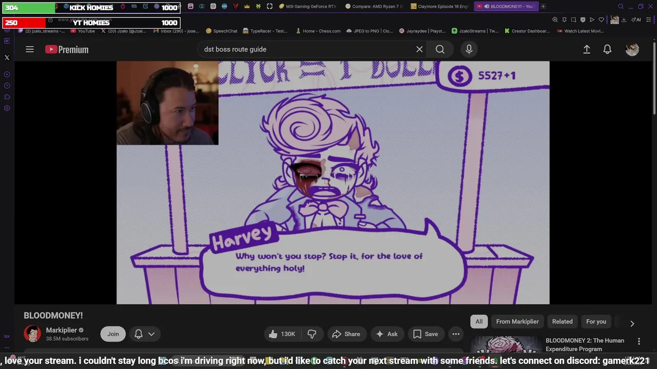Open browser downloads icon

(x=624, y=19)
